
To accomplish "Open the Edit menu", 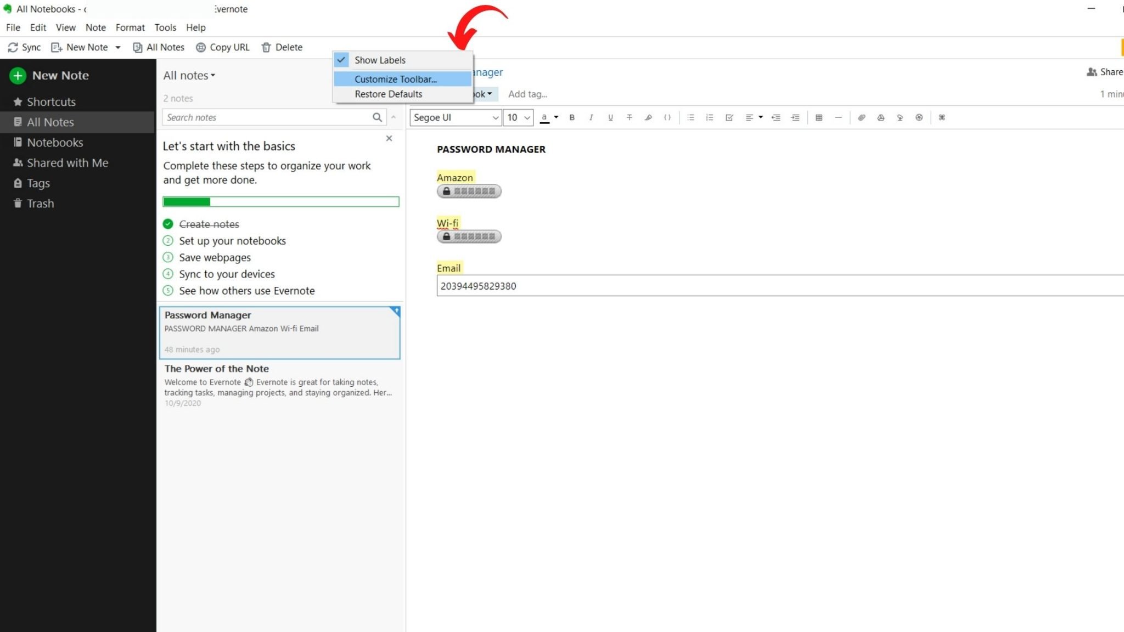I will coord(38,27).
